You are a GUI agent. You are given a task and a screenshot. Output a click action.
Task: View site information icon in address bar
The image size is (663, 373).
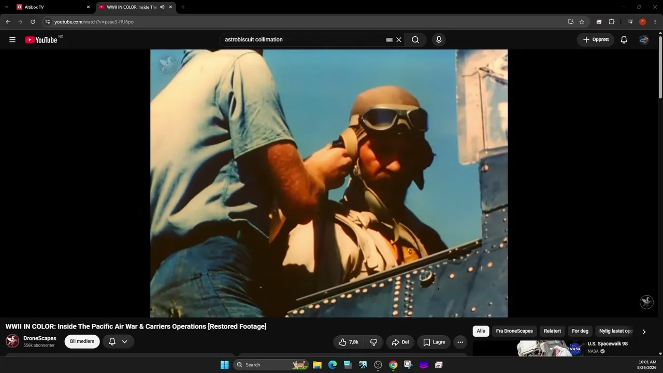pos(47,22)
